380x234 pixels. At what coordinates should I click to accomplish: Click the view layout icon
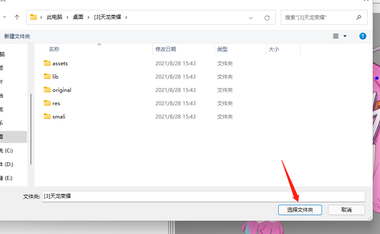[336, 36]
